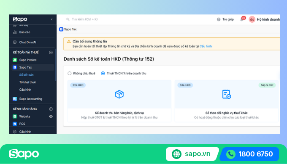The image size is (287, 164).
Task: Click the S2a-HKD tag
Action: [78, 85]
